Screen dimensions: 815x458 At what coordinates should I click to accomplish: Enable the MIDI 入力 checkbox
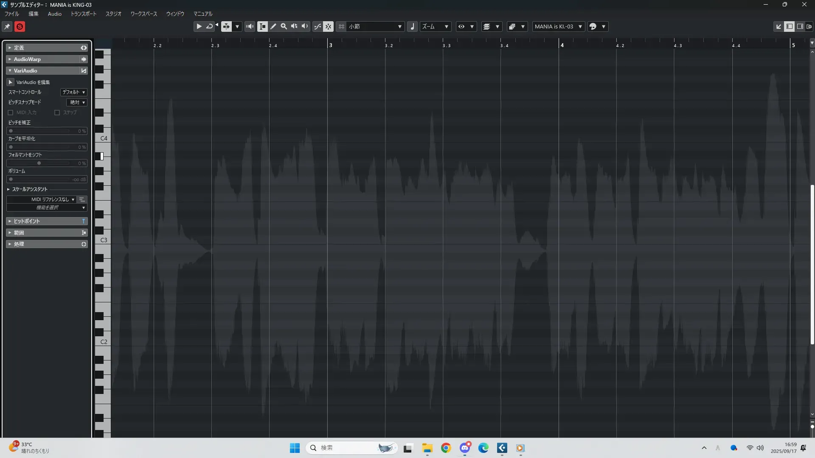[x=11, y=112]
